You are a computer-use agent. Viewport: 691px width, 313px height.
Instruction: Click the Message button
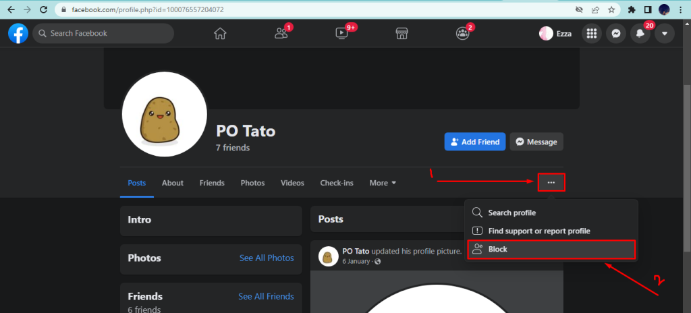(x=536, y=142)
